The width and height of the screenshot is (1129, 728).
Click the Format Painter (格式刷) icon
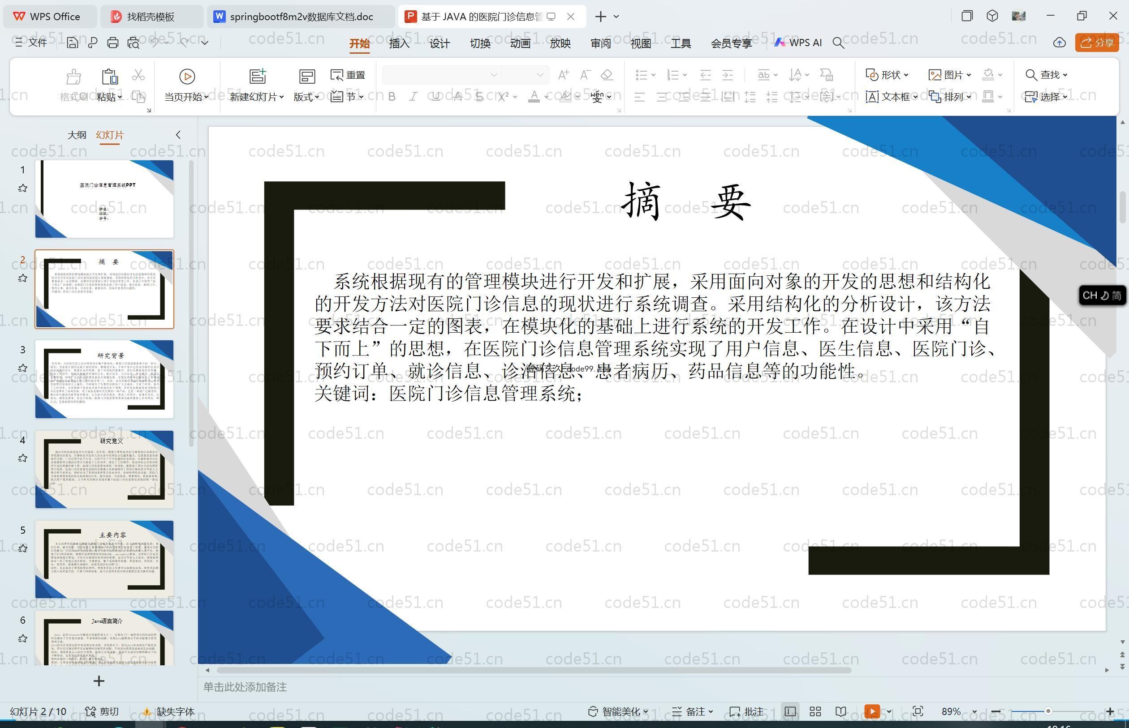pyautogui.click(x=73, y=76)
